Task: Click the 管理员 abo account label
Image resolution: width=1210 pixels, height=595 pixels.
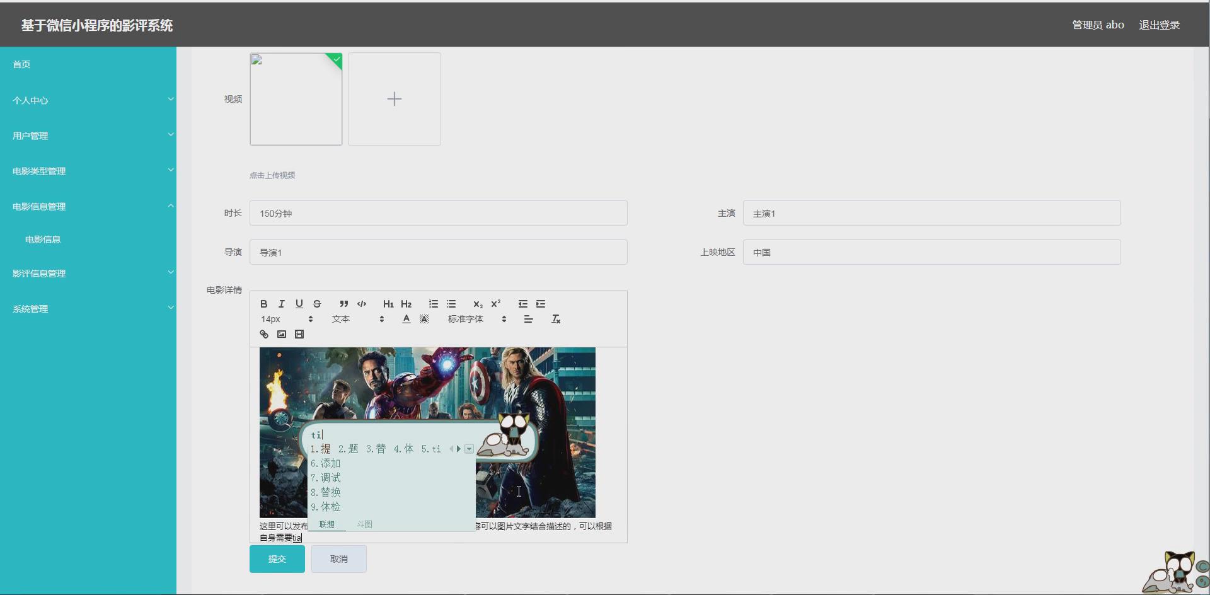Action: [1098, 25]
